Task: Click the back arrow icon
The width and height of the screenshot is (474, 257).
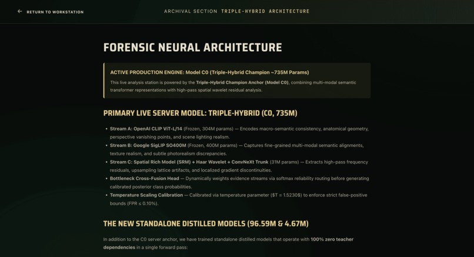Action: (x=19, y=12)
